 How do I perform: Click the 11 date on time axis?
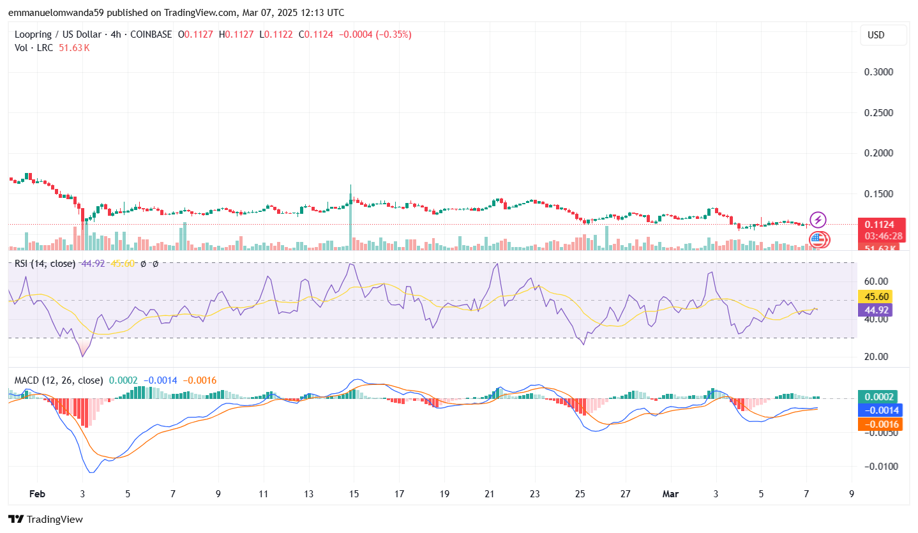click(x=263, y=494)
